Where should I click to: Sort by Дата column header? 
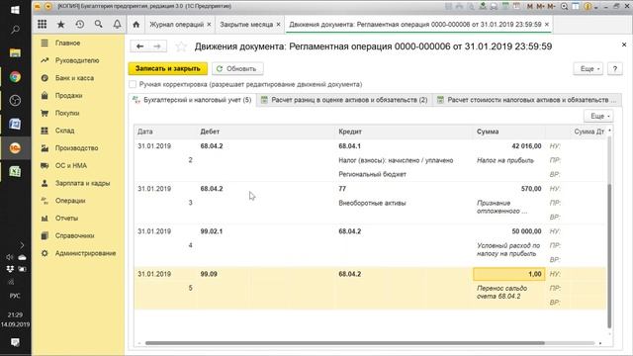pos(165,132)
